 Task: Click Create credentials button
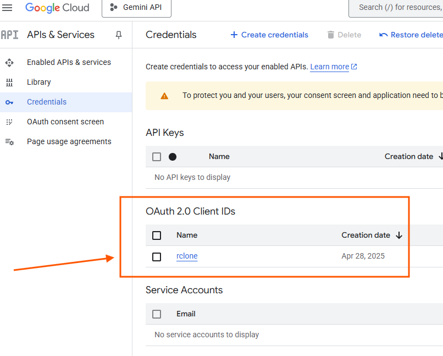269,35
